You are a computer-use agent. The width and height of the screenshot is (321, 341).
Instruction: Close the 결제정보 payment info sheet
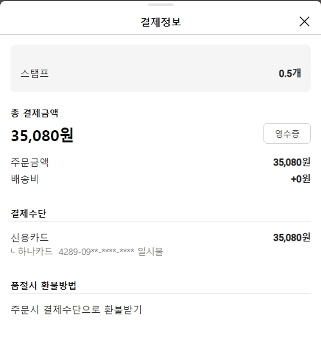[x=304, y=21]
